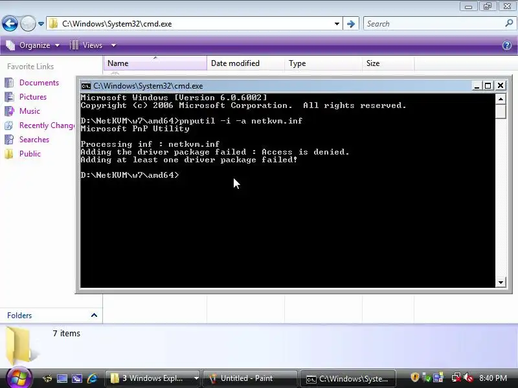Viewport: 518px width, 388px height.
Task: Click the console scrollbar up arrow
Action: coord(501,99)
